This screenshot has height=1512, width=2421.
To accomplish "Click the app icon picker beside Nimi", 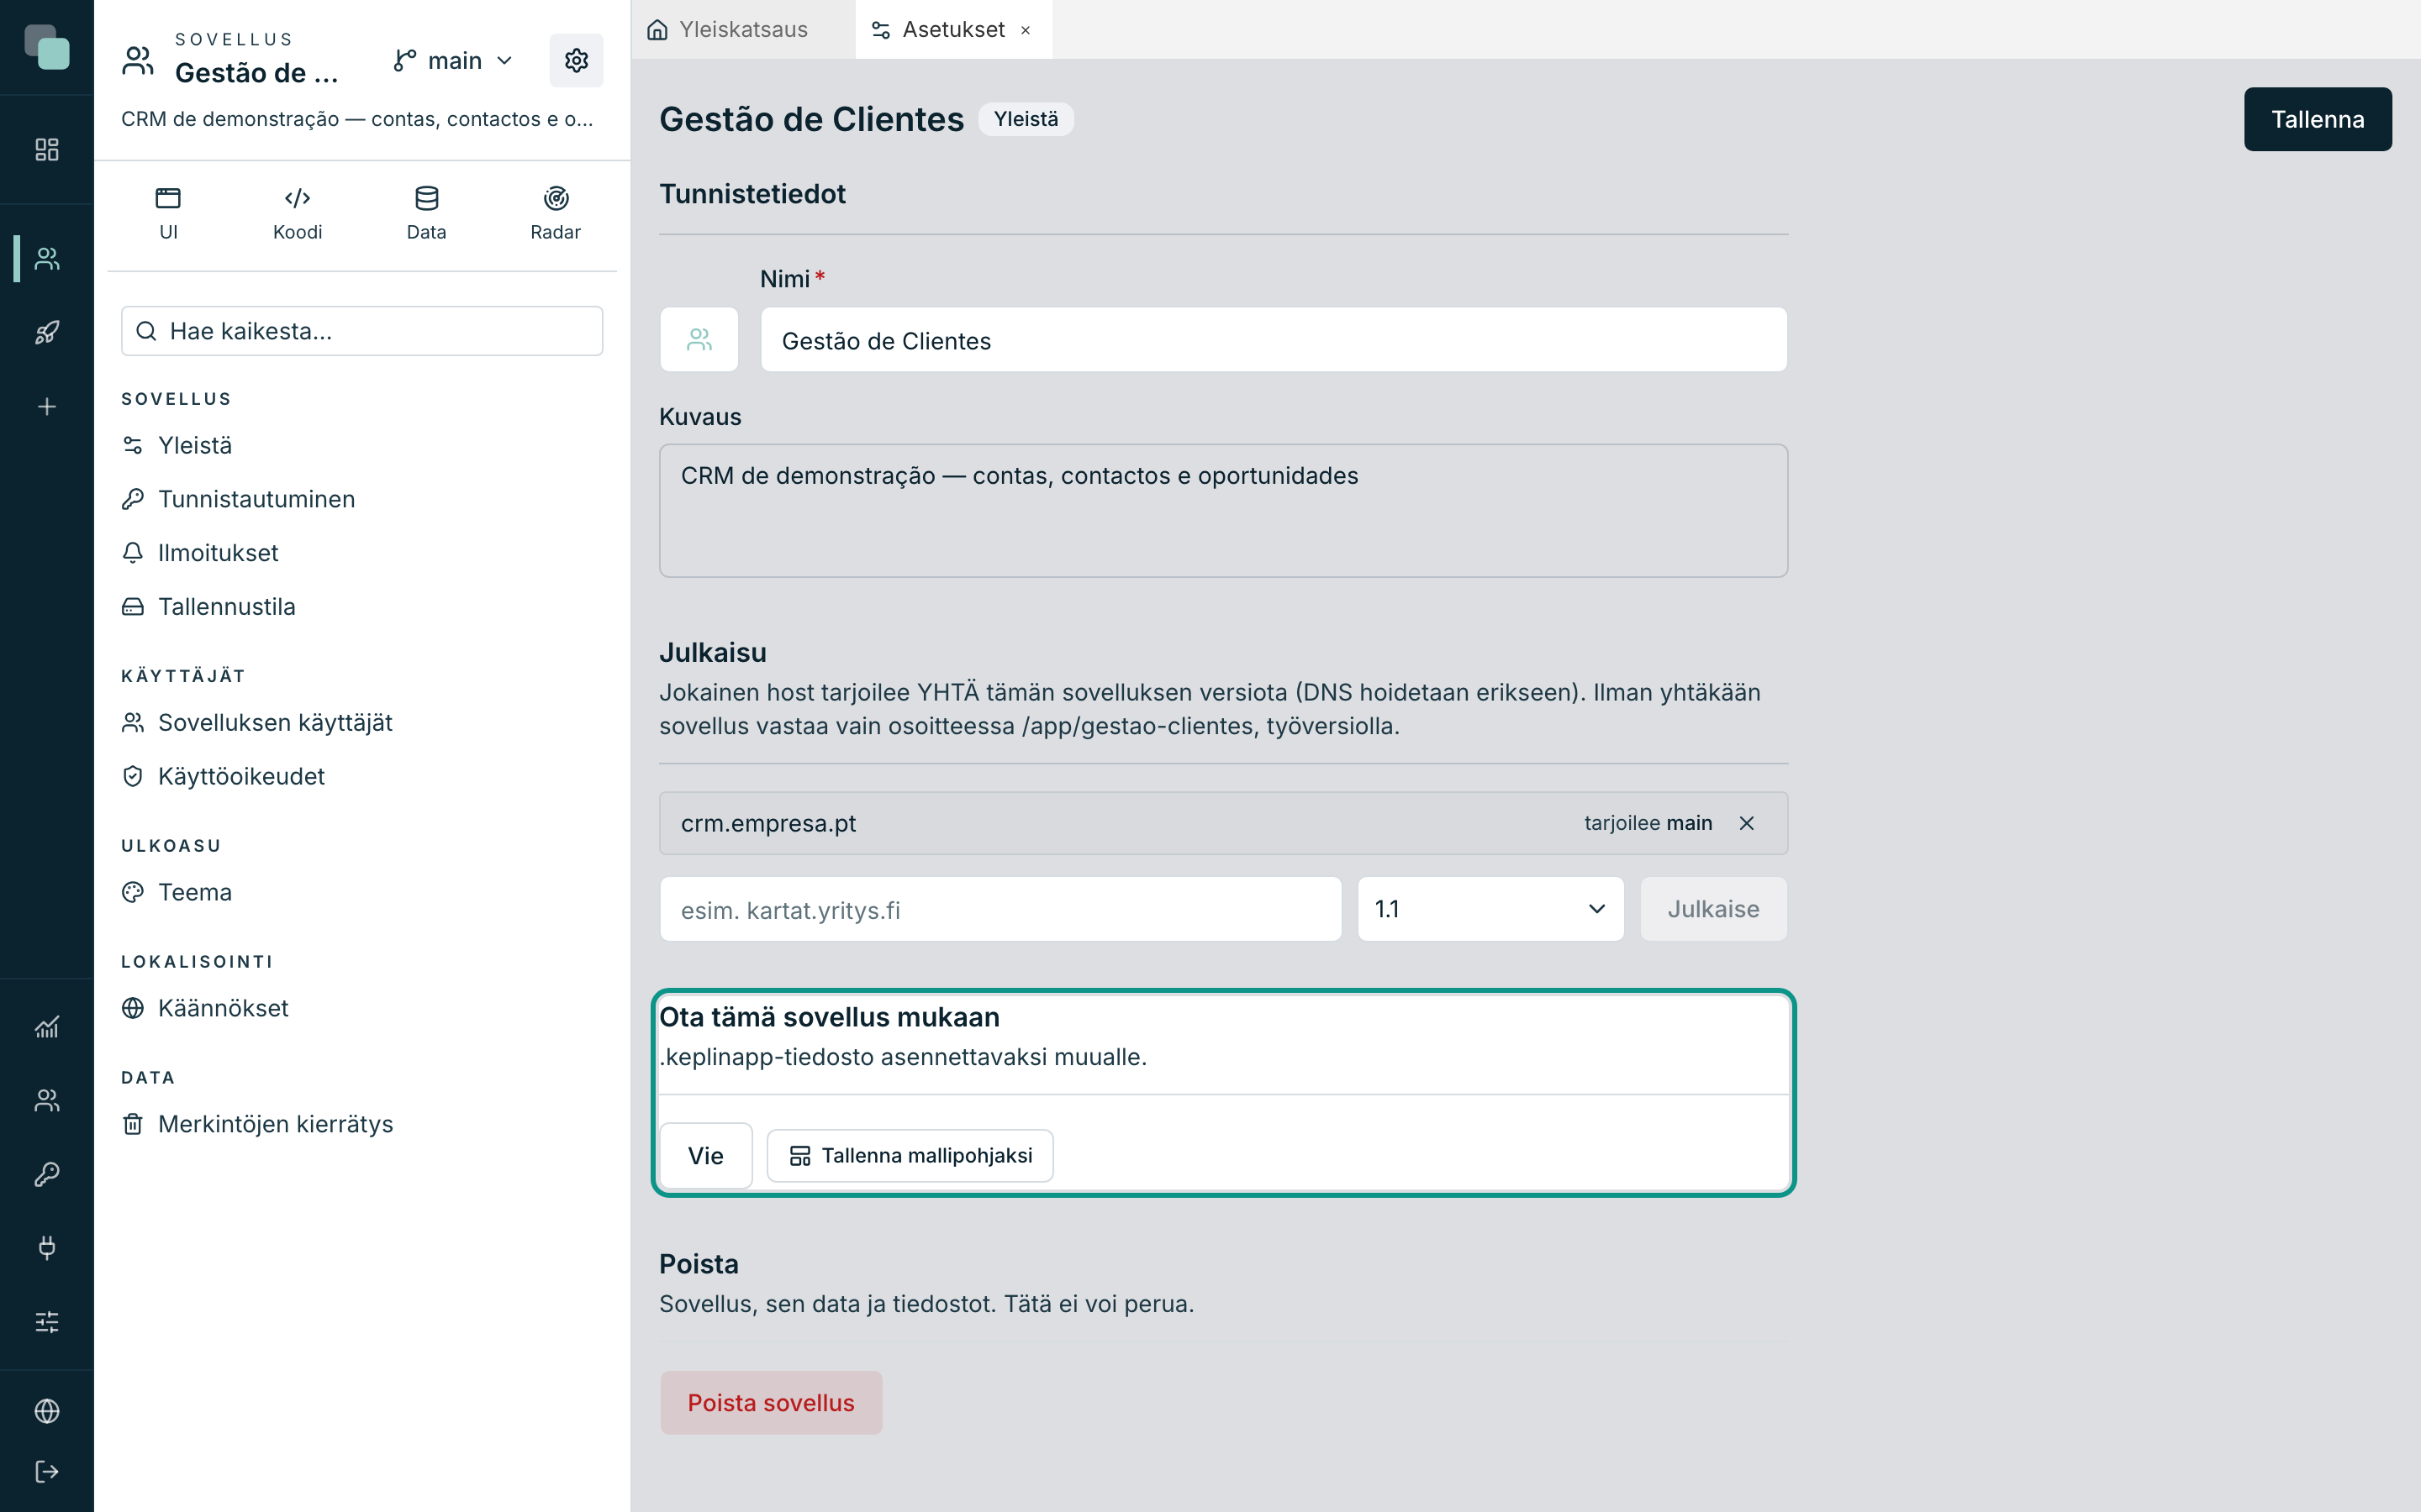I will [699, 340].
